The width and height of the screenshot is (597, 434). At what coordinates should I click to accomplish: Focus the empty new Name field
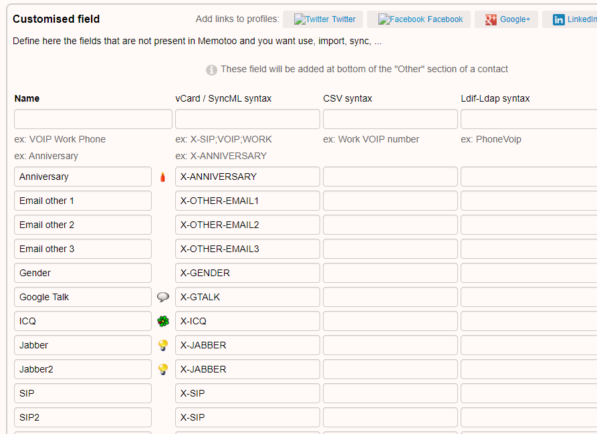point(94,119)
